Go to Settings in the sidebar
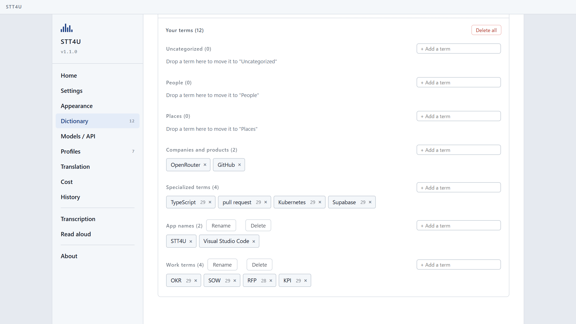576x324 pixels. 98,91
